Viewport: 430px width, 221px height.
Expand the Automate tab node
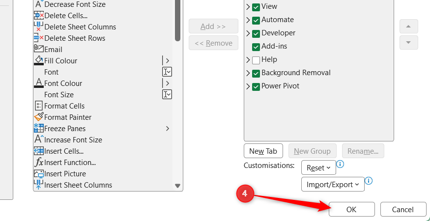(248, 20)
